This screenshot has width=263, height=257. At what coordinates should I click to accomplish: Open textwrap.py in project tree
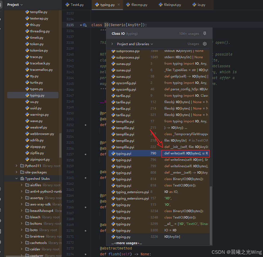tap(37, 18)
